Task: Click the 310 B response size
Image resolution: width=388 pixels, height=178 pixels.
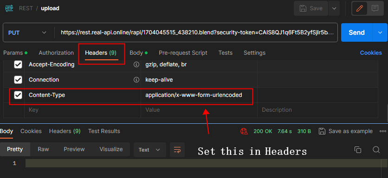Action: click(x=304, y=131)
